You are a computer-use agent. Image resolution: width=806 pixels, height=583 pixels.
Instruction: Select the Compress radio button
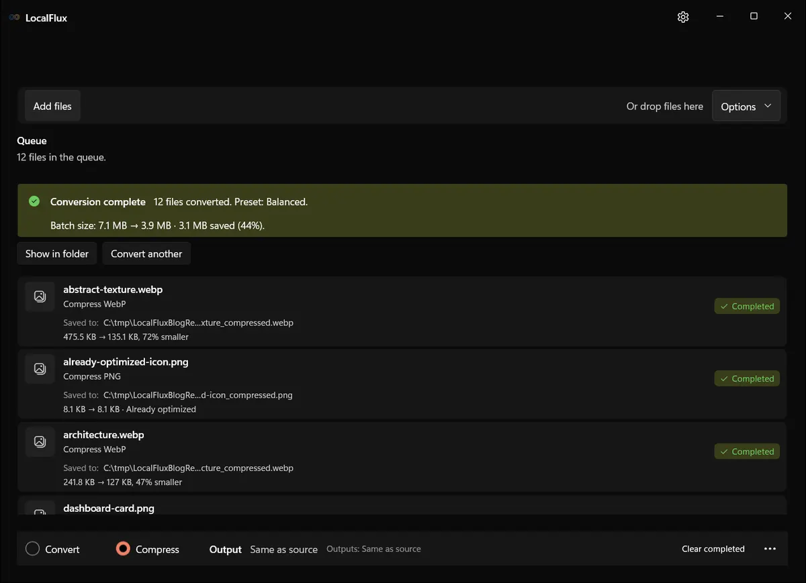click(123, 549)
